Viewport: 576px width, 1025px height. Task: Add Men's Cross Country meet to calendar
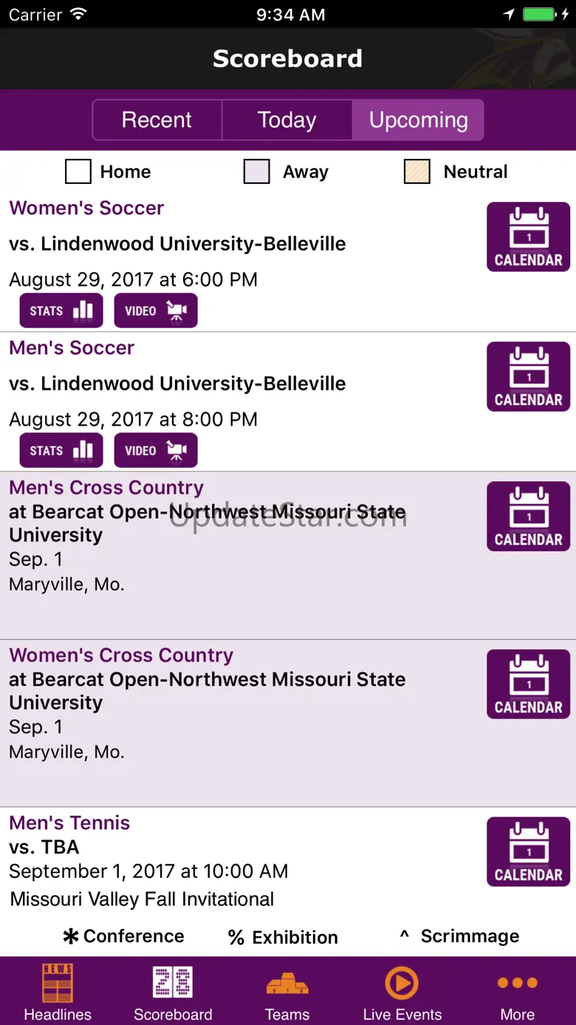(528, 516)
